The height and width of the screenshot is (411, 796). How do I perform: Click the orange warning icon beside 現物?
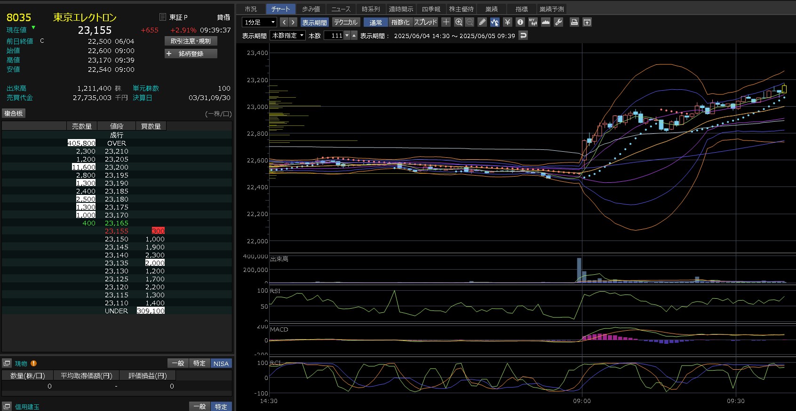click(x=33, y=363)
